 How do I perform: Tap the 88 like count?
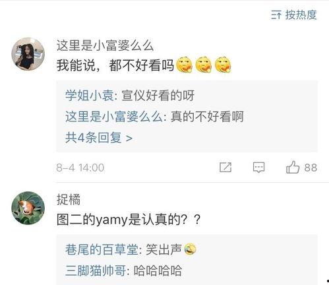(311, 168)
